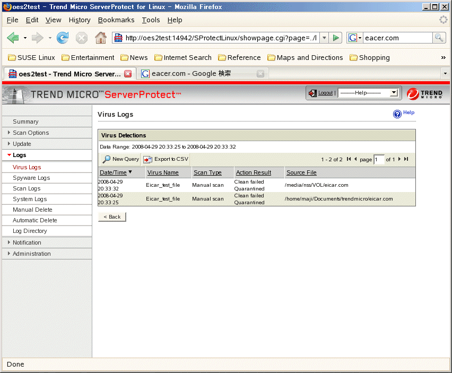The width and height of the screenshot is (452, 373).
Task: Switch to eacer.com Google tab
Action: click(x=202, y=74)
